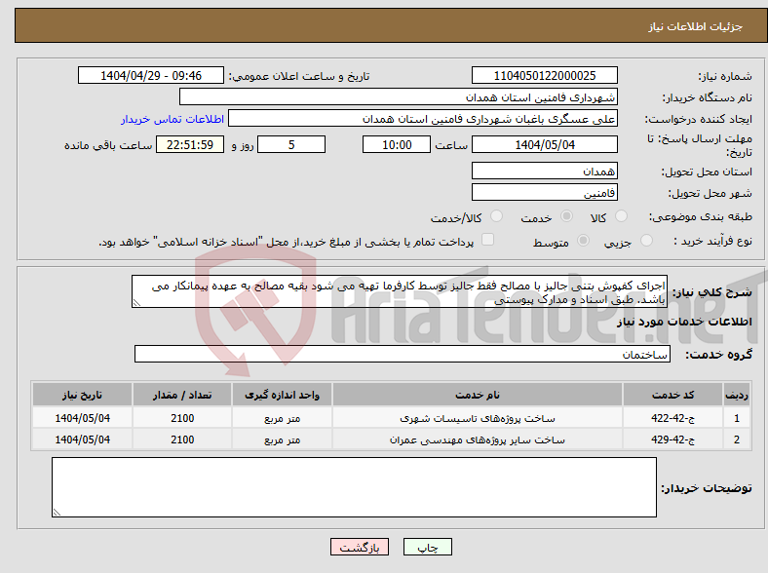Select the خدمت radio button

(x=566, y=216)
